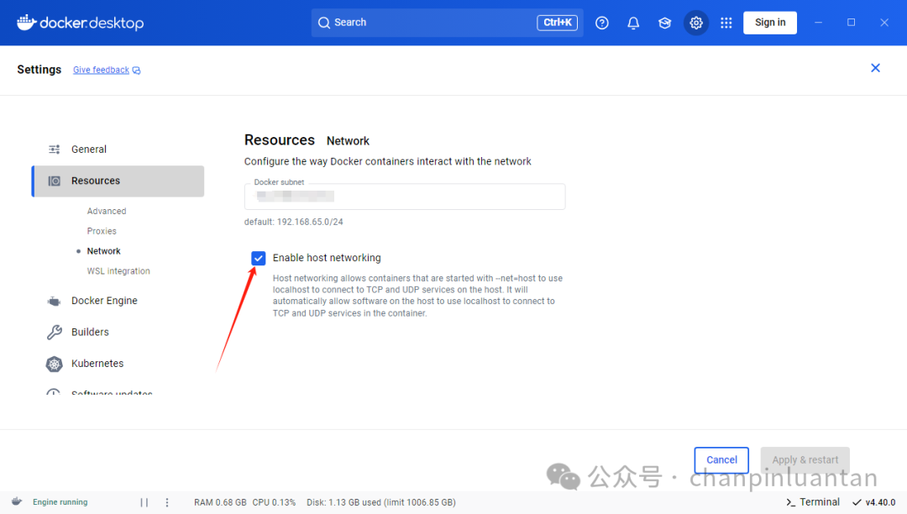Click the Builders wrench icon
The image size is (907, 514).
tap(55, 332)
